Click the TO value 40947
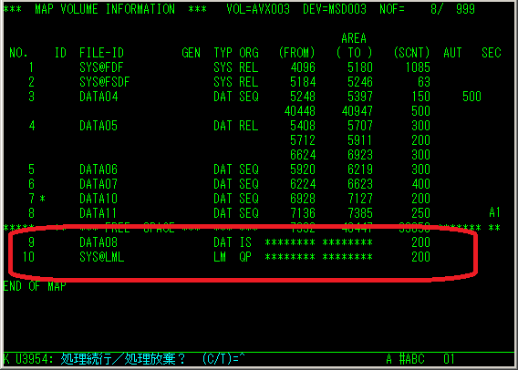This screenshot has height=370, width=518. point(357,111)
